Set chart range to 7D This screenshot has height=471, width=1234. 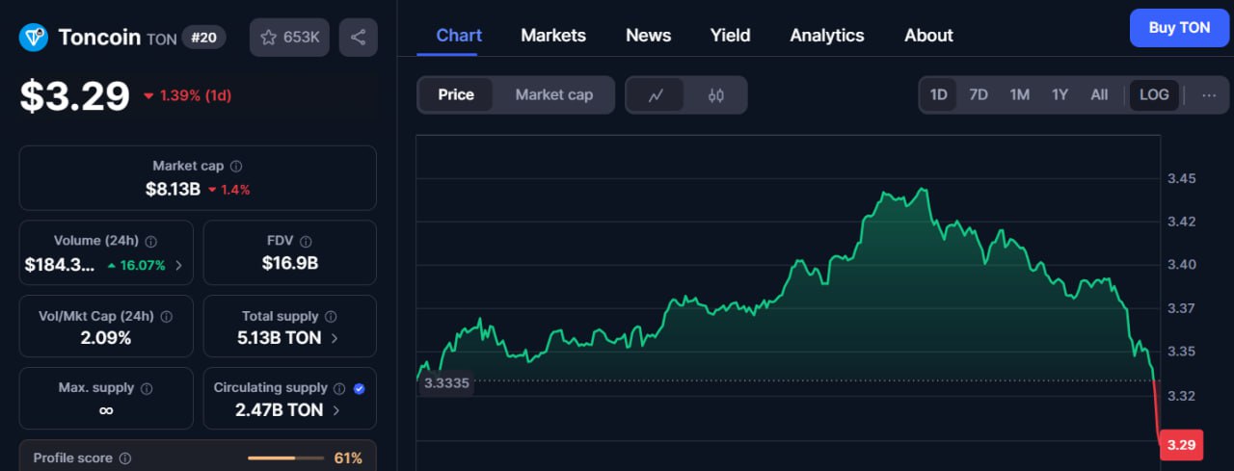[979, 94]
